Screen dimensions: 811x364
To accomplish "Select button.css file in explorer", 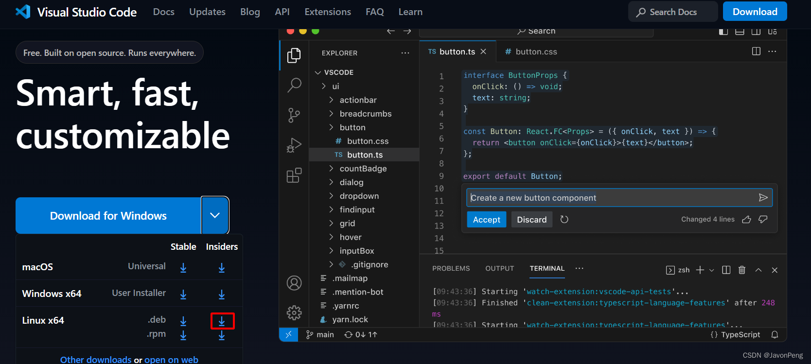I will coord(364,141).
